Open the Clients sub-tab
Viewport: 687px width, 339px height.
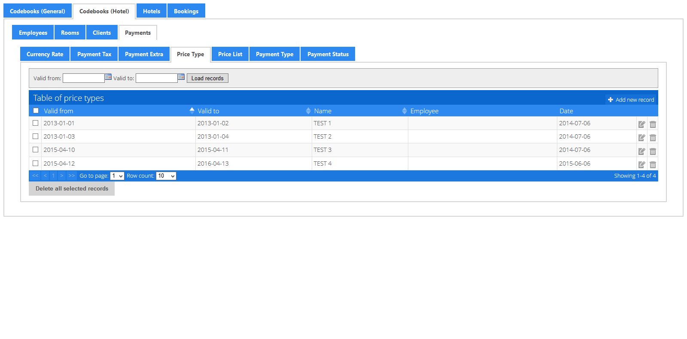pos(102,33)
